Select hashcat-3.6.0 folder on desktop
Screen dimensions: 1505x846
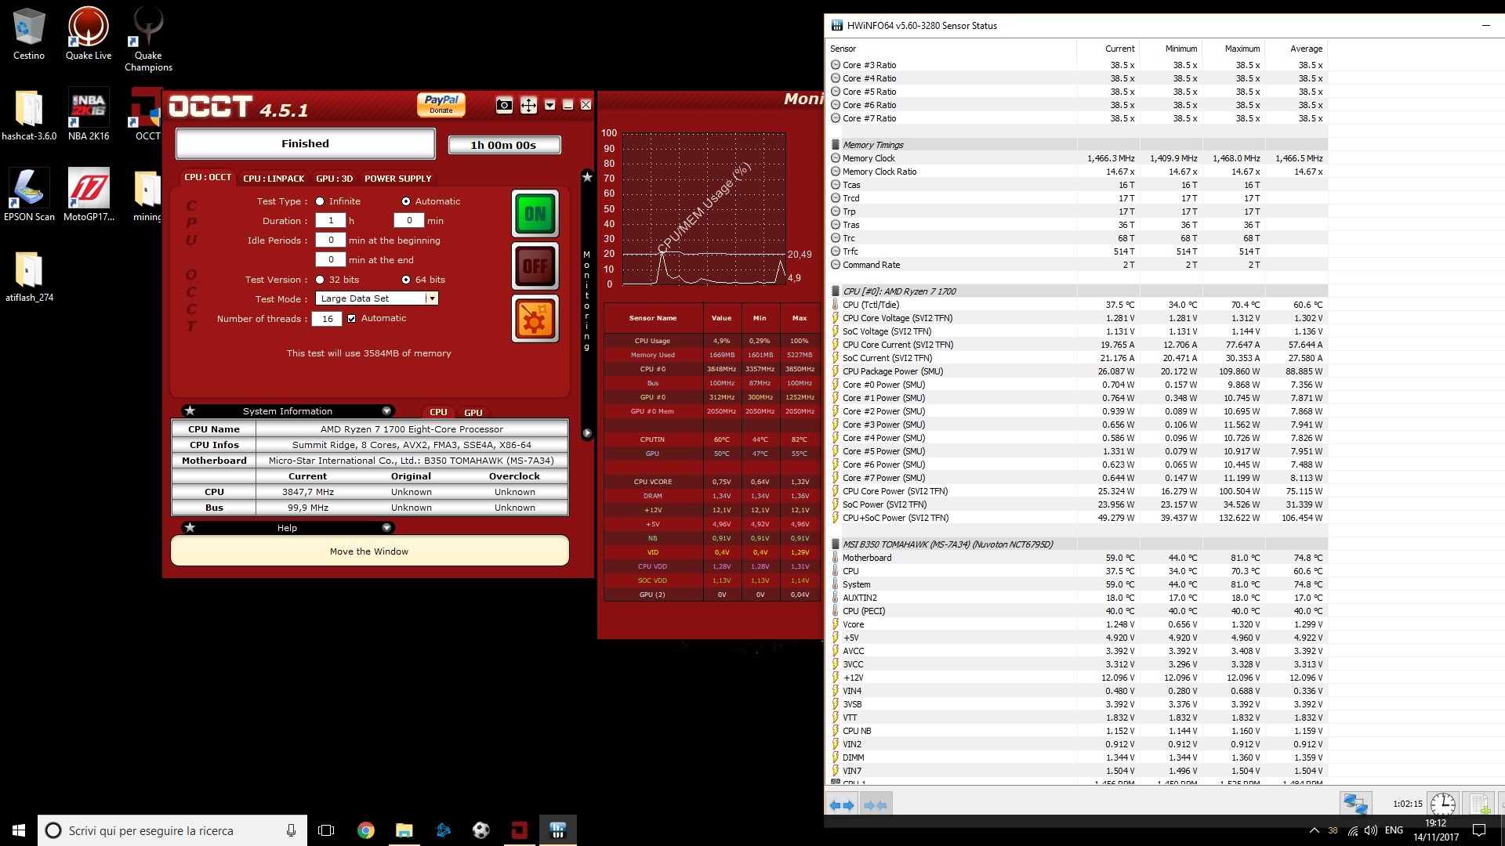click(x=29, y=115)
